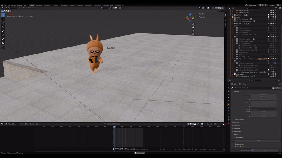
Task: Toggle Link_Catman_S01_Ani checkbox
Action: [x=269, y=59]
